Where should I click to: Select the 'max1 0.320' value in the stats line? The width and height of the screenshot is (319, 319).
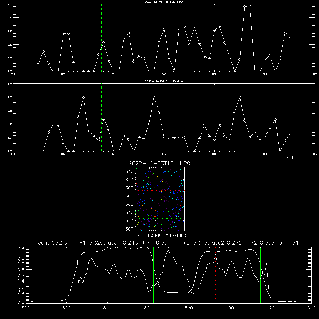88,243
